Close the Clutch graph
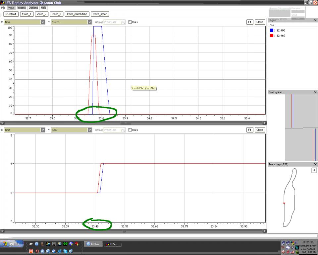Viewport: 318px width, 255px height. tap(260, 22)
